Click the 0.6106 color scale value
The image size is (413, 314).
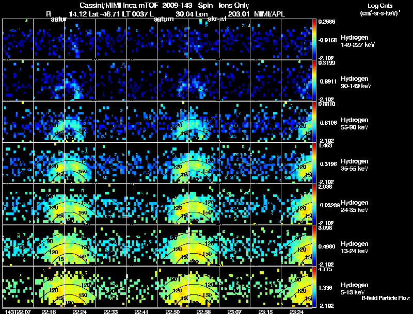tap(328, 123)
